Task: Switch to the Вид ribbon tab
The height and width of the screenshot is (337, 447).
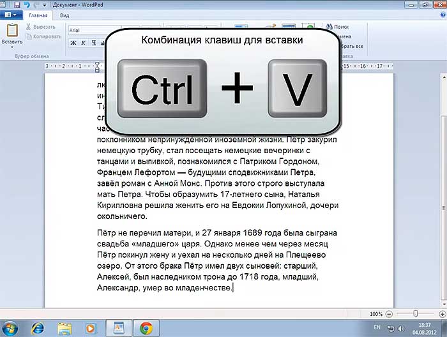Action: (64, 15)
